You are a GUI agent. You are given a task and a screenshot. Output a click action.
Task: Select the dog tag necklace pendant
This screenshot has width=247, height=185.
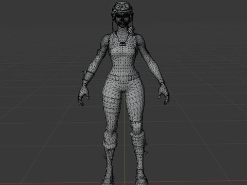[x=122, y=44]
